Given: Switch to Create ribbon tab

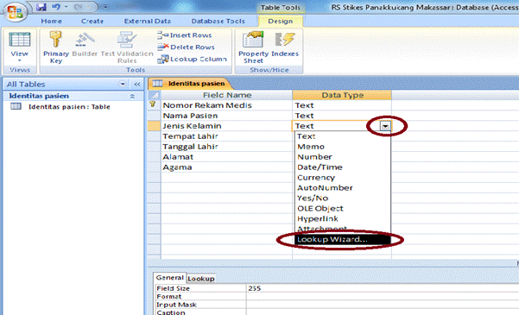Looking at the screenshot, I should pyautogui.click(x=92, y=22).
